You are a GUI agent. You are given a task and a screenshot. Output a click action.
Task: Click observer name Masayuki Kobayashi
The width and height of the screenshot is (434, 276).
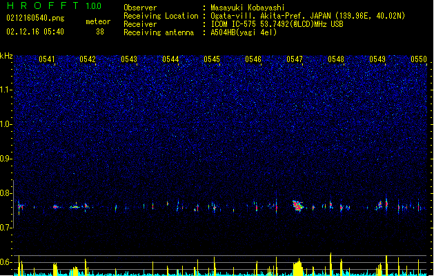coord(248,8)
